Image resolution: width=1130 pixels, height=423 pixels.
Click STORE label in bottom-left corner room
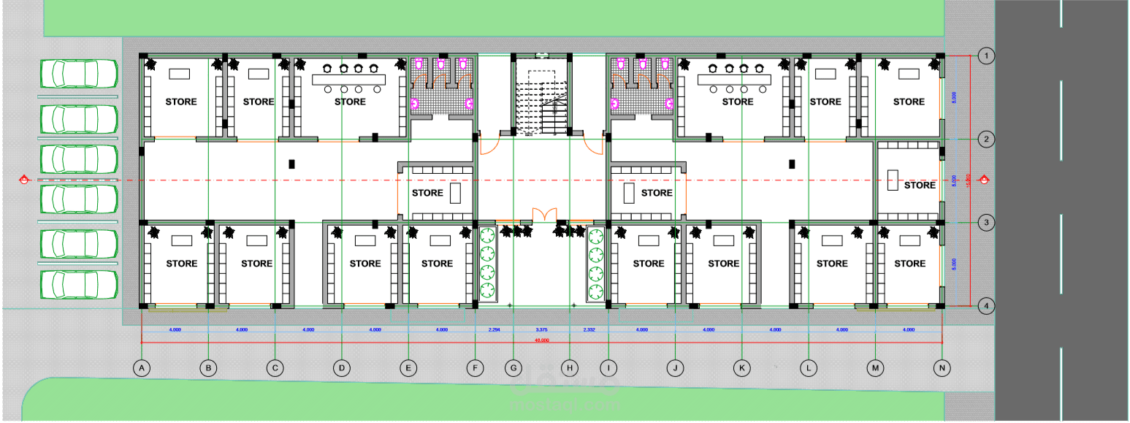(x=181, y=263)
